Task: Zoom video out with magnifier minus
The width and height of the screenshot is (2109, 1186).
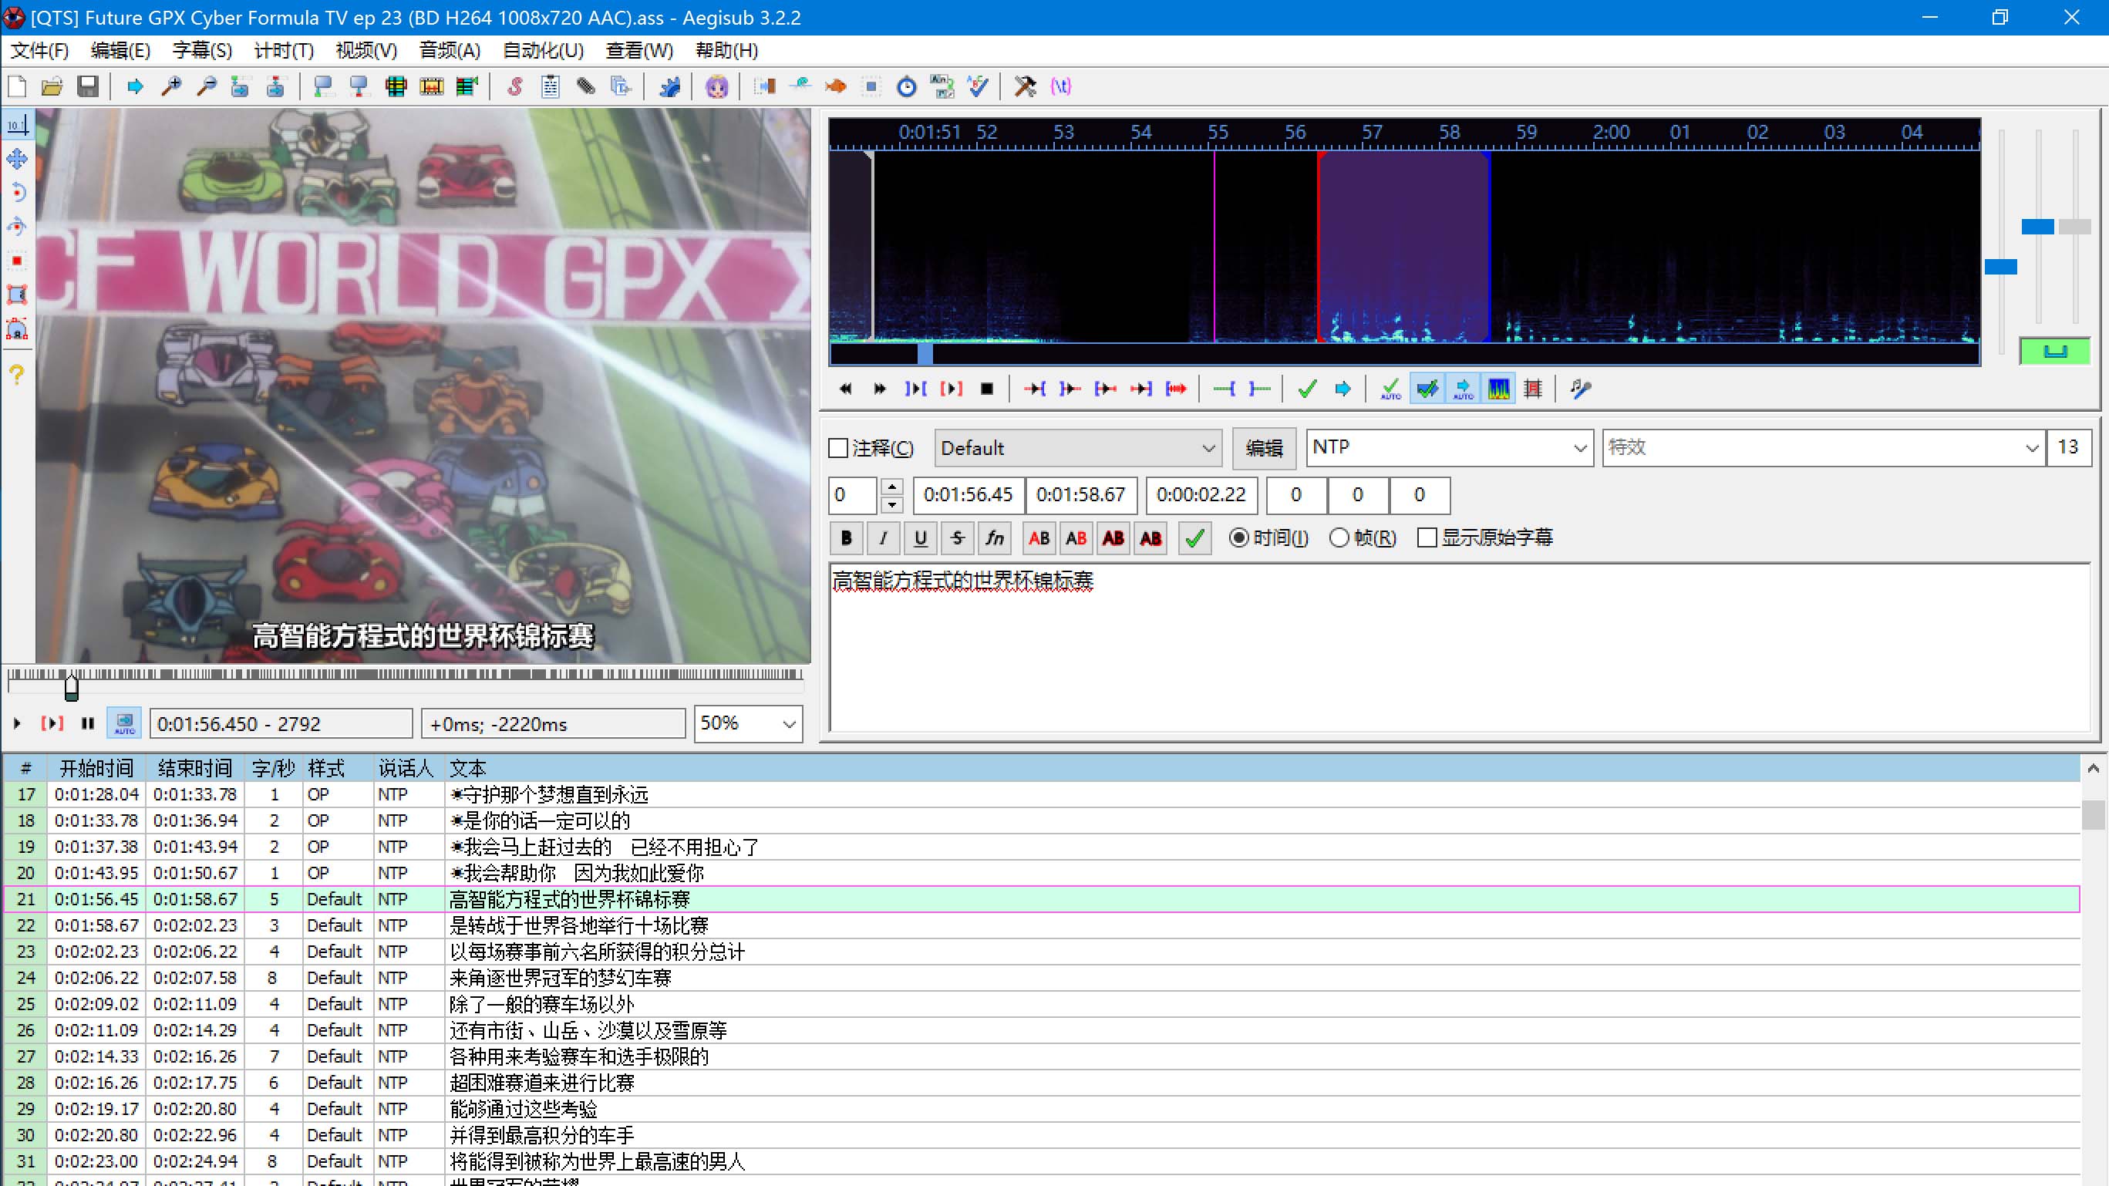Action: click(x=207, y=86)
